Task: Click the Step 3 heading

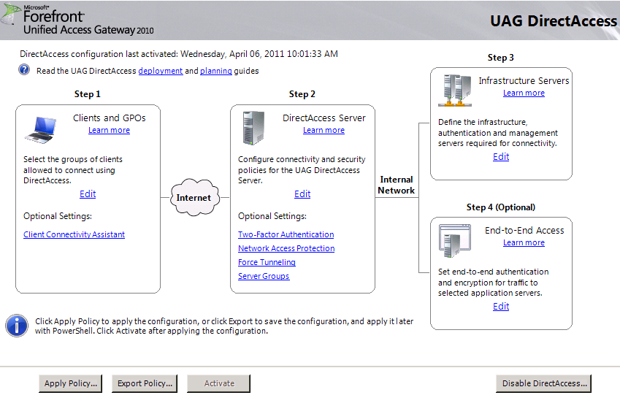Action: click(x=500, y=58)
